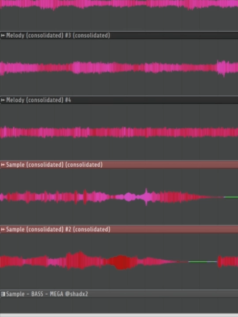Click the pattern icon beside Sample - BASS - MEGA

click(3, 294)
